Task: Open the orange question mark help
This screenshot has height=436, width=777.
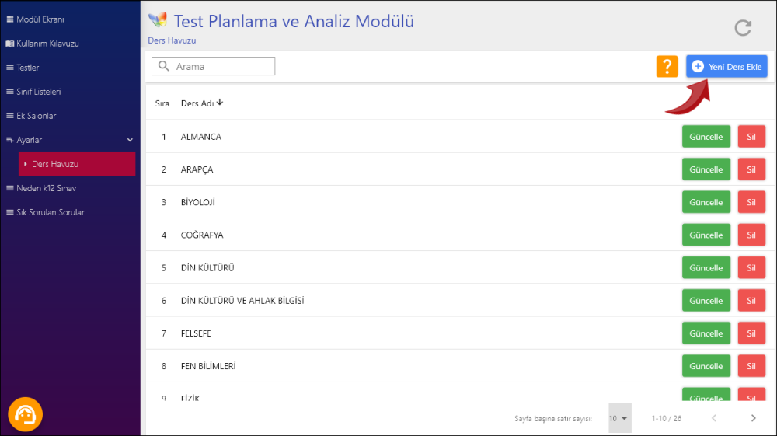Action: tap(667, 67)
